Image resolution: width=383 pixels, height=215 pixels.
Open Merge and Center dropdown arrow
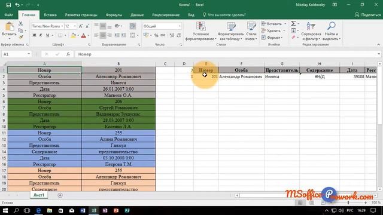coord(138,35)
